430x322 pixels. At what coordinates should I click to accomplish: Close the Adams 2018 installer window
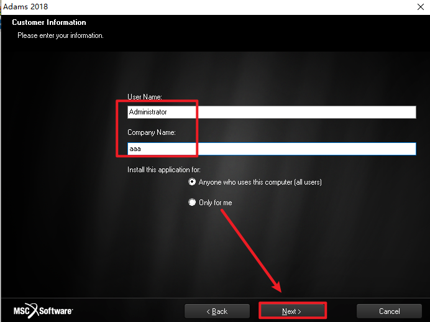tap(421, 7)
